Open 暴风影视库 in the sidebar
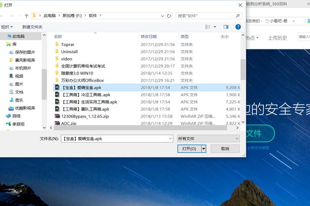Image resolution: width=310 pixels, height=206 pixels. click(x=22, y=60)
